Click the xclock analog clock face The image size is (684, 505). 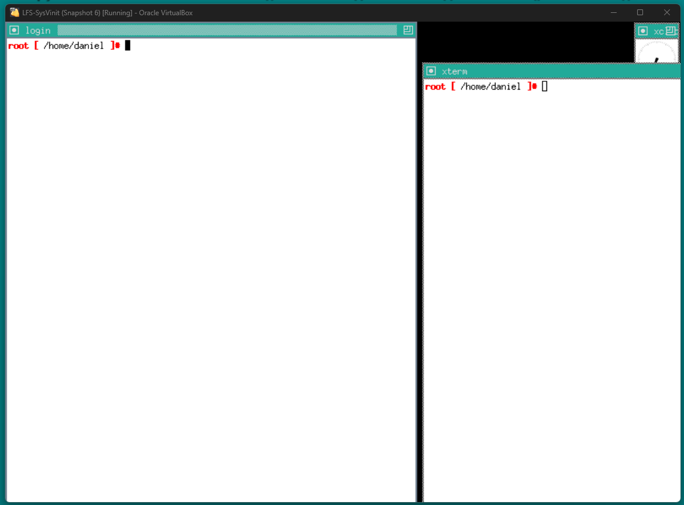pos(656,53)
